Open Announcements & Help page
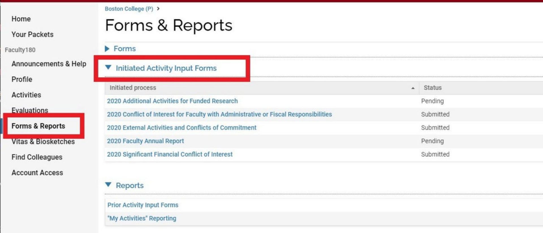The height and width of the screenshot is (233, 543). click(x=49, y=64)
